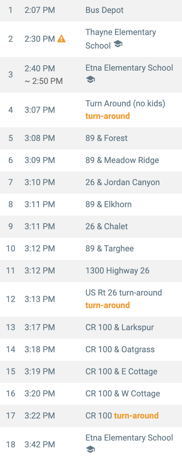
Task: Select the Bus Depot stop row
Action: coord(91,10)
